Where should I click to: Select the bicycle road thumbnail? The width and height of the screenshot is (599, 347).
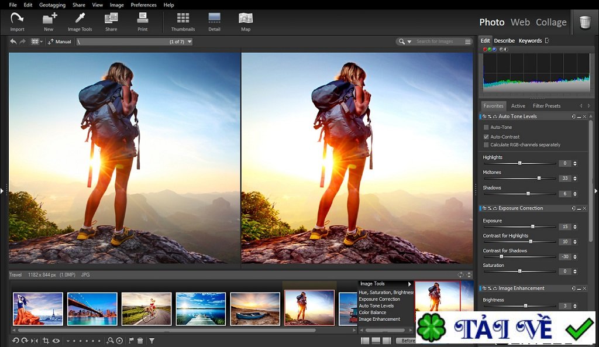146,308
